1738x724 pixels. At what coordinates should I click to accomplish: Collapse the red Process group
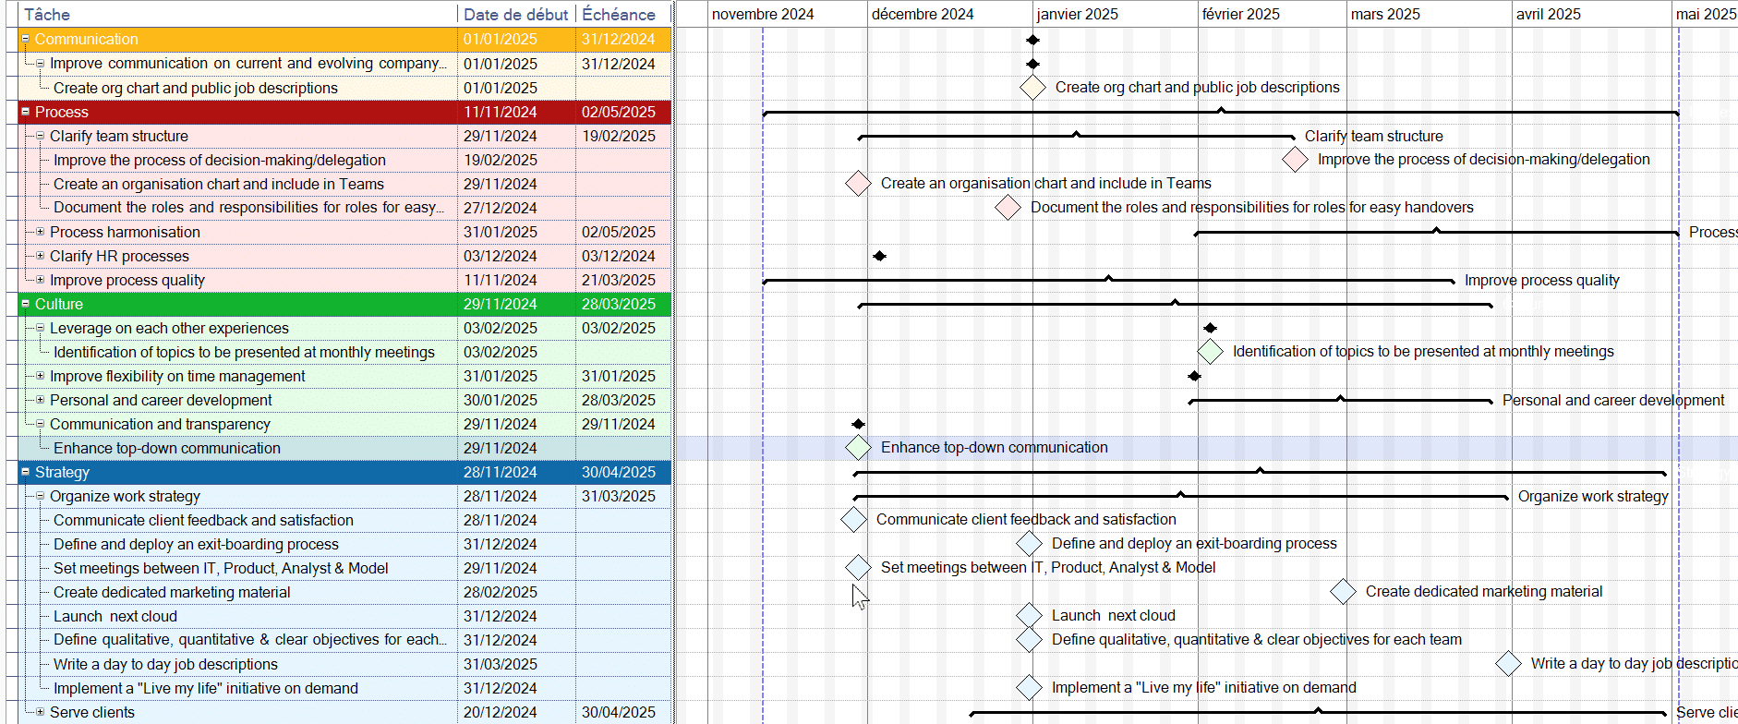tap(26, 112)
